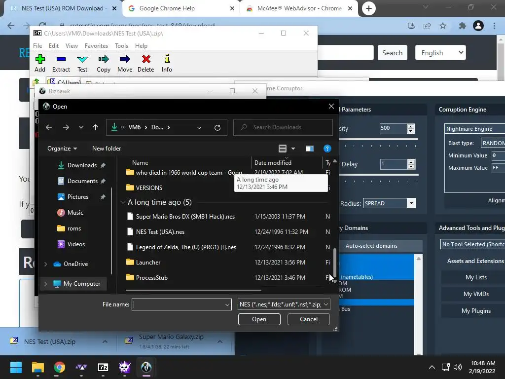The width and height of the screenshot is (505, 379).
Task: Open Bizhawk from the taskbar
Action: point(146,367)
